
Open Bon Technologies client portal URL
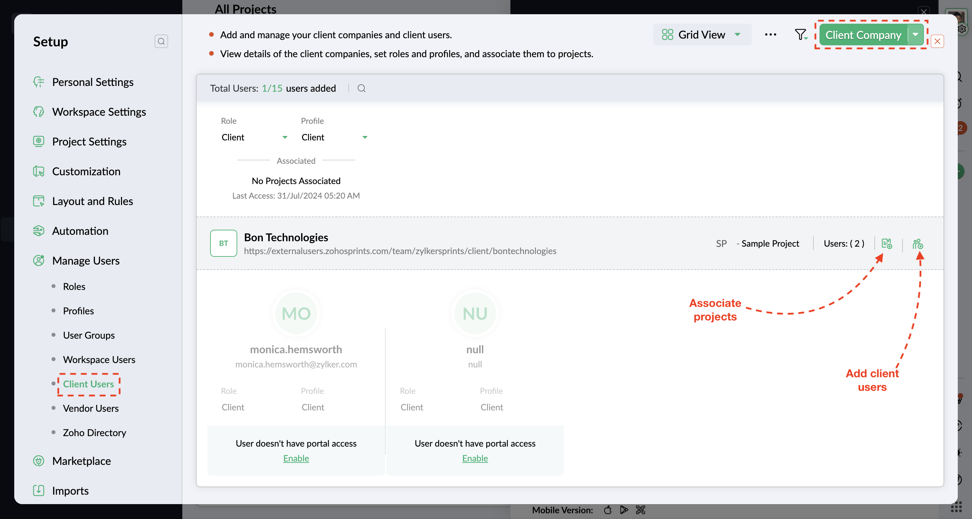pyautogui.click(x=400, y=251)
